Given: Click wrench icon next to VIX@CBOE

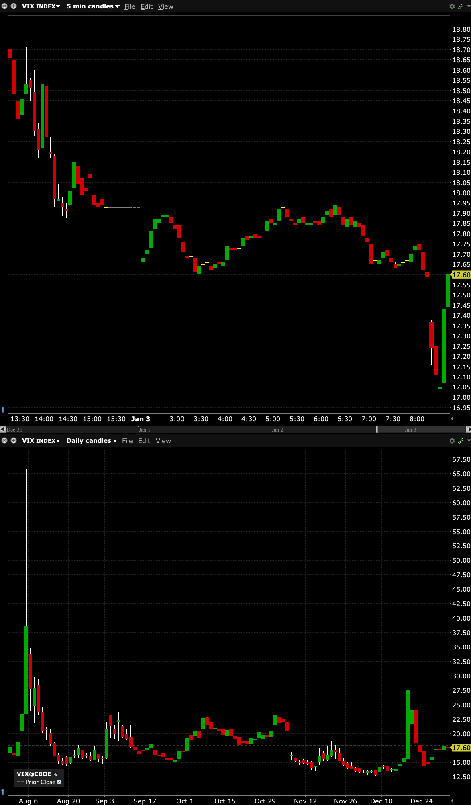Looking at the screenshot, I should (55, 774).
